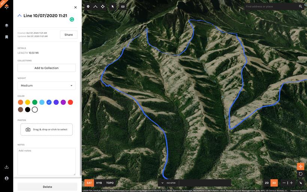Pick the yellow color swatch
This screenshot has height=192, width=307.
point(28,102)
